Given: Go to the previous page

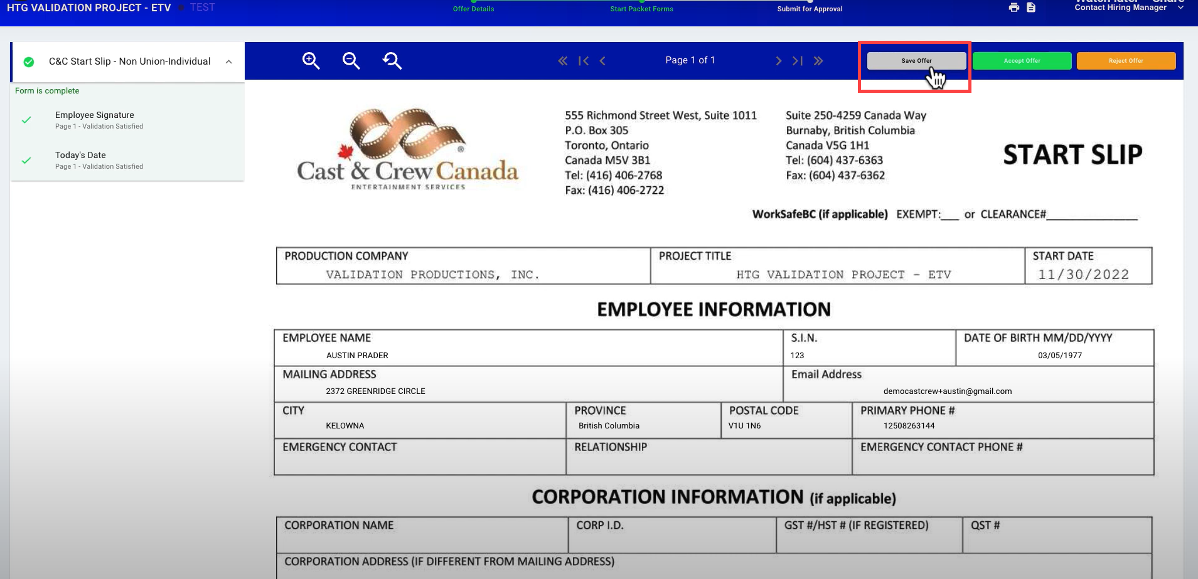Looking at the screenshot, I should (x=602, y=61).
